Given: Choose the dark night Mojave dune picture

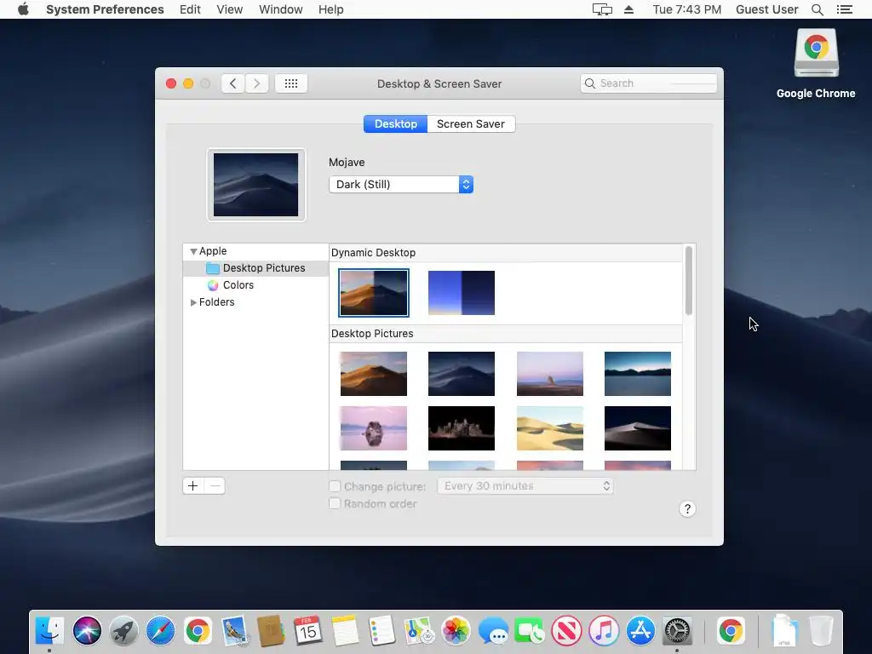Looking at the screenshot, I should (461, 374).
